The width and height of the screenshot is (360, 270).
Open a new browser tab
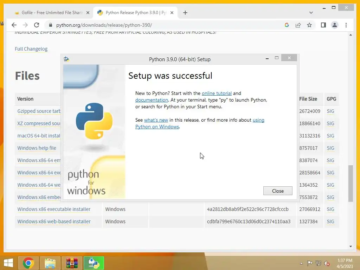click(x=185, y=13)
